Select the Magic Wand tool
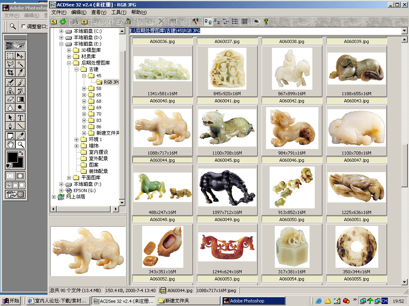409x306 pixels. [20, 64]
